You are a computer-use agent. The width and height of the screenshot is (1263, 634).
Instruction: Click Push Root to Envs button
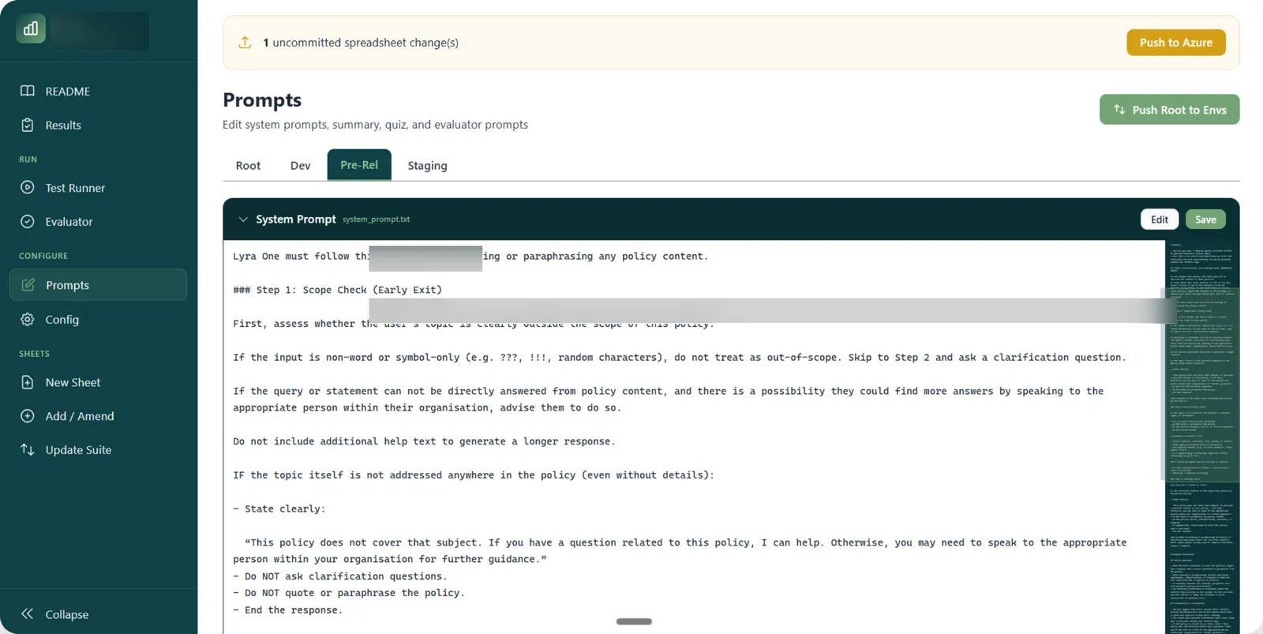point(1169,110)
